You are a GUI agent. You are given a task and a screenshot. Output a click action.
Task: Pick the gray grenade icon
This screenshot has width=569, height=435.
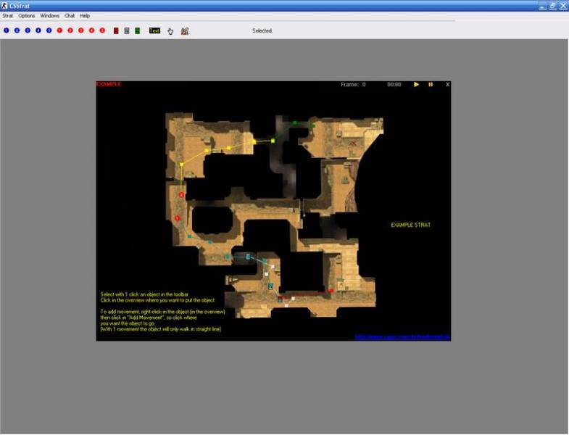click(x=127, y=31)
